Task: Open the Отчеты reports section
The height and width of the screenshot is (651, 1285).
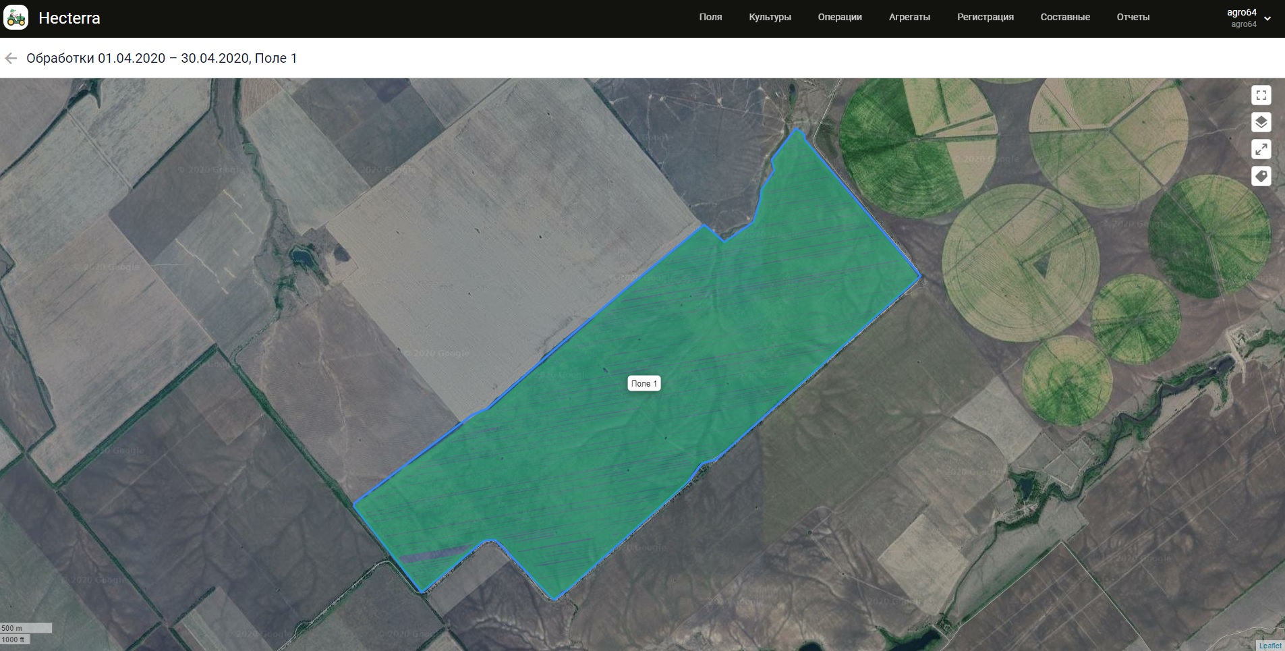Action: coord(1133,18)
